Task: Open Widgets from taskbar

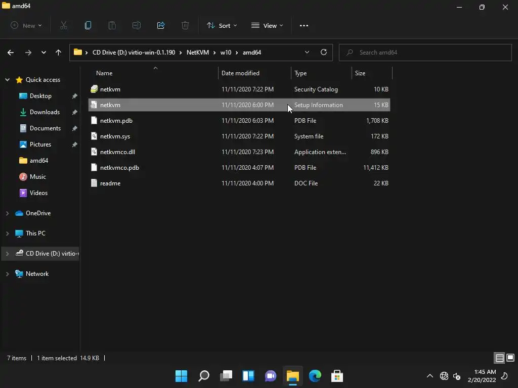Action: [248, 376]
